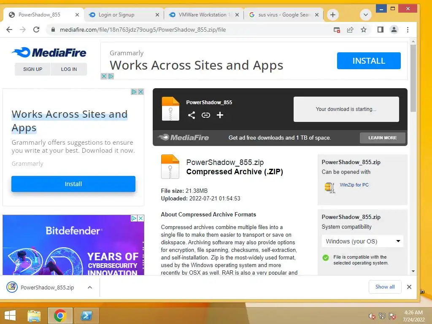Open File Explorer from the taskbar
432x324 pixels.
(x=34, y=316)
